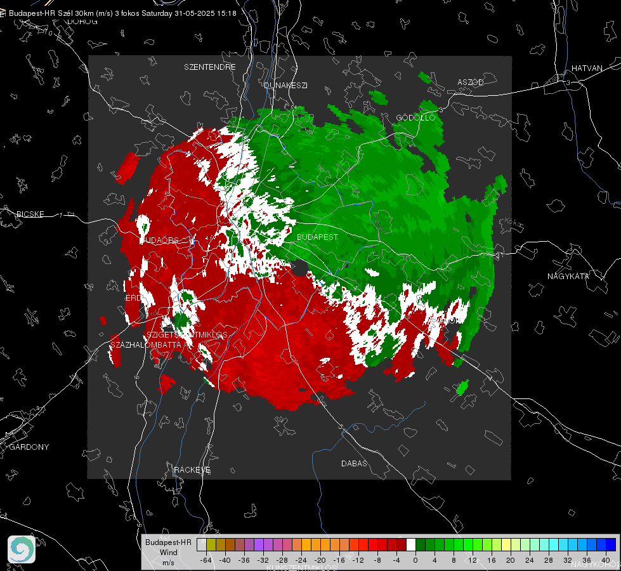Viewport: 621px width, 571px height.
Task: Click the BICSKE map label
Action: pos(30,214)
